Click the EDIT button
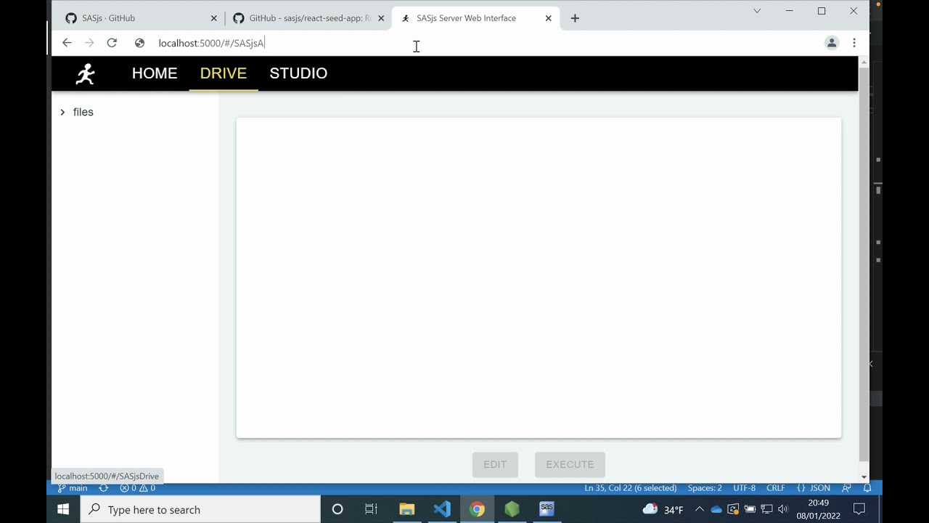Image resolution: width=929 pixels, height=523 pixels. 495,464
